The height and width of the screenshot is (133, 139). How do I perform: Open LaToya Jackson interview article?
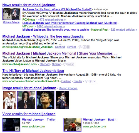click(70, 23)
